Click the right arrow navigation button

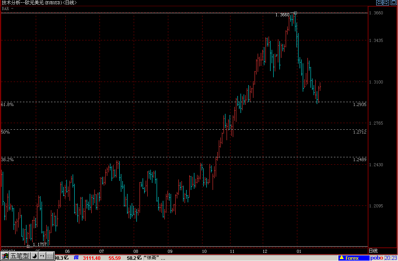386,3
